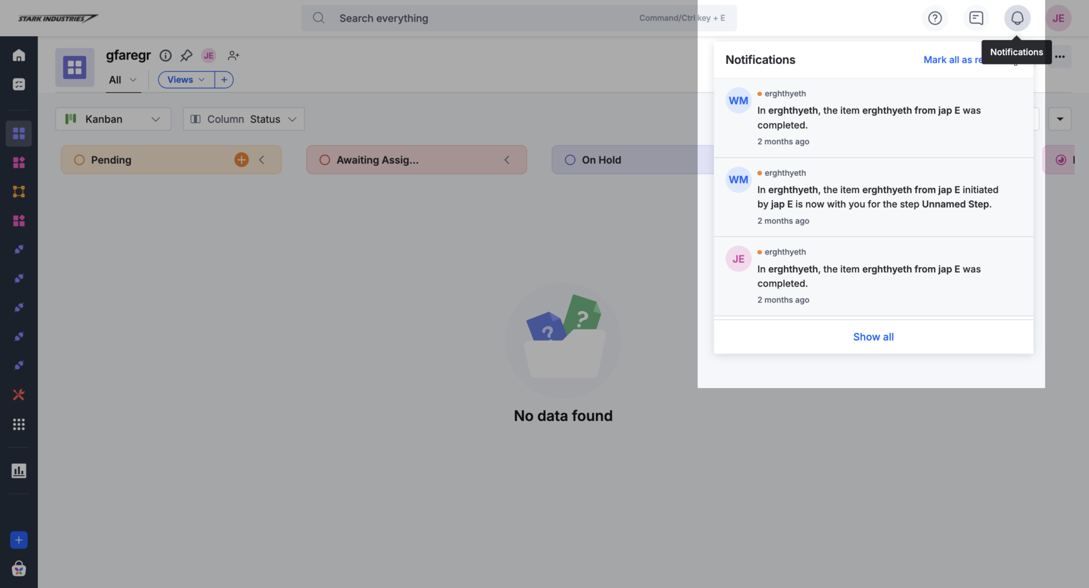The height and width of the screenshot is (588, 1089).
Task: Open the help question mark icon
Action: pyautogui.click(x=935, y=18)
